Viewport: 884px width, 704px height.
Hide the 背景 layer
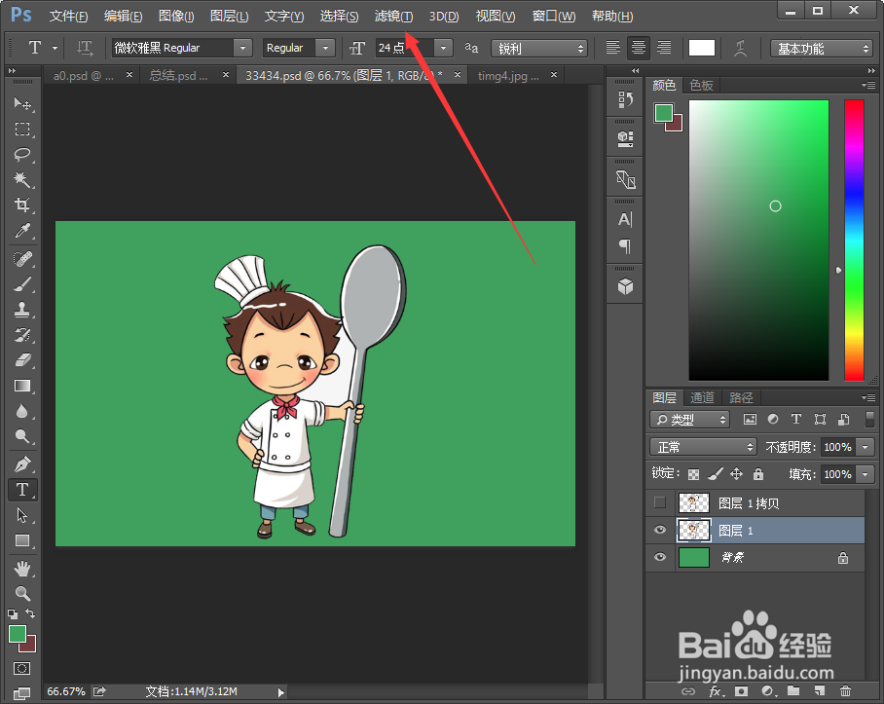[x=660, y=557]
